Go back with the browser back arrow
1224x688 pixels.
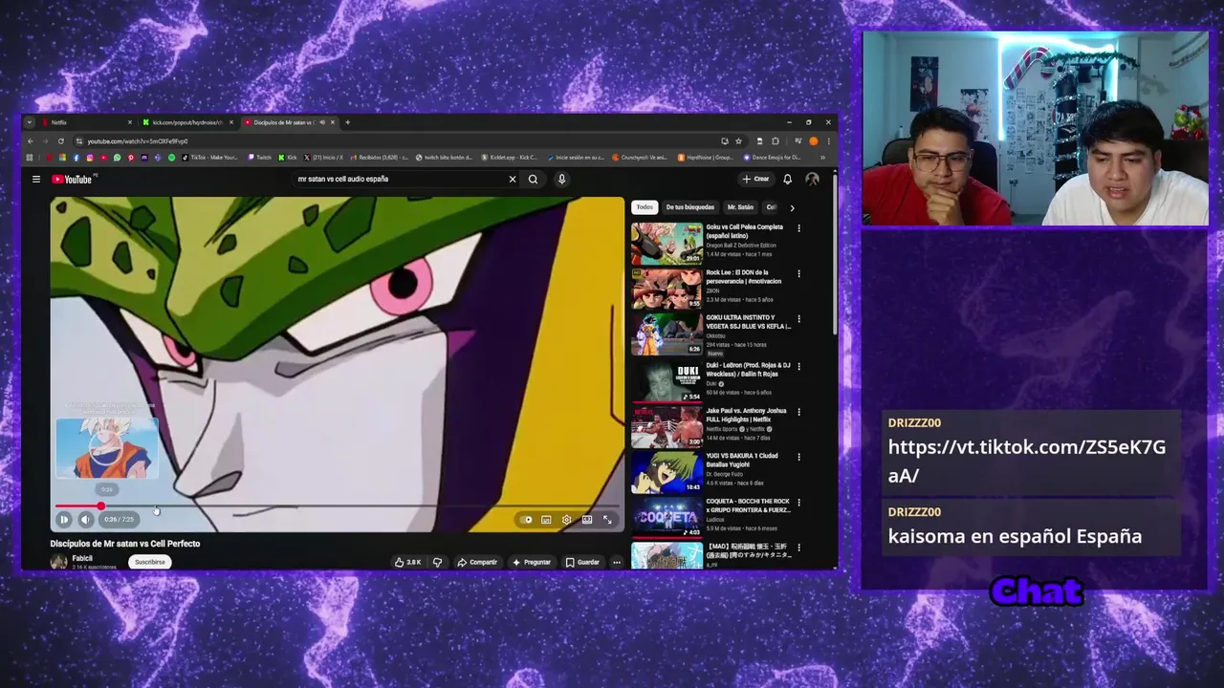click(x=31, y=141)
